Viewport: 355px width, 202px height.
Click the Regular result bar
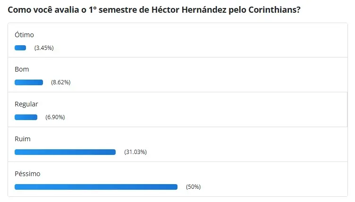[x=26, y=117]
